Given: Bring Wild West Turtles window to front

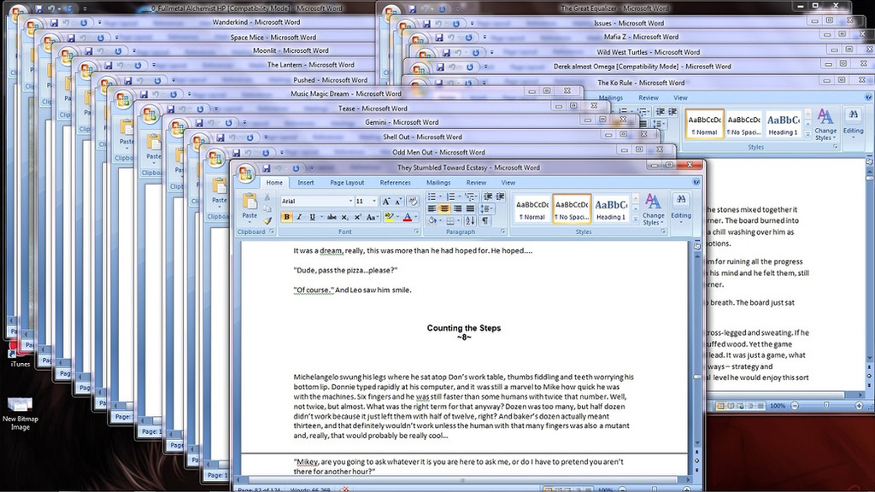Looking at the screenshot, I should tap(648, 52).
